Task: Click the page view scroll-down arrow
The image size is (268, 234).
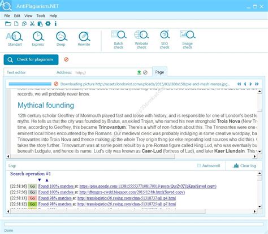Action: pyautogui.click(x=260, y=151)
